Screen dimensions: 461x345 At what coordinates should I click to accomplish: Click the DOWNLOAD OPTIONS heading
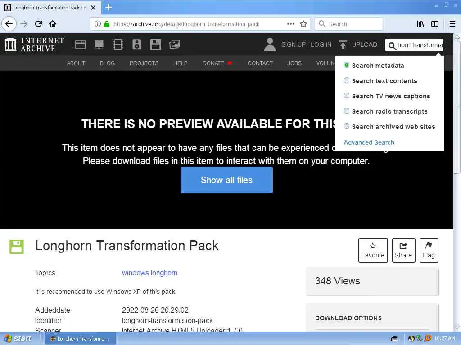coord(348,318)
